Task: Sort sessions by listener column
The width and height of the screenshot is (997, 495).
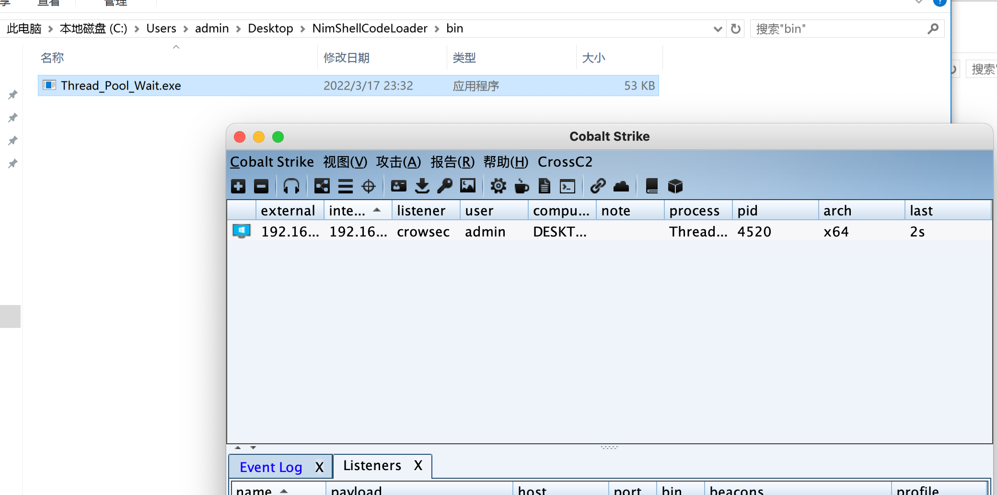Action: click(426, 211)
